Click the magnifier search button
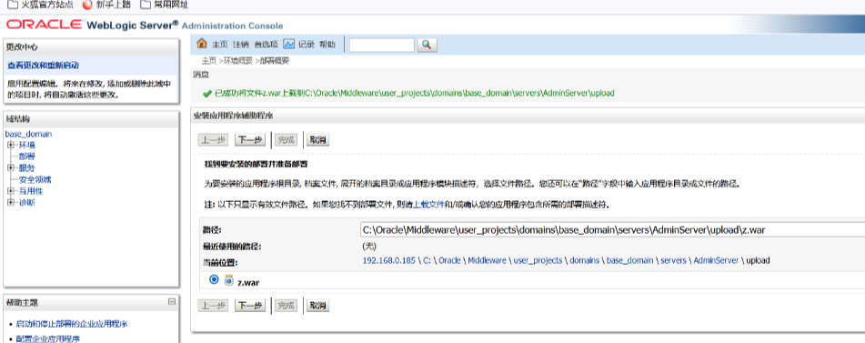This screenshot has height=343, width=865. pos(427,45)
